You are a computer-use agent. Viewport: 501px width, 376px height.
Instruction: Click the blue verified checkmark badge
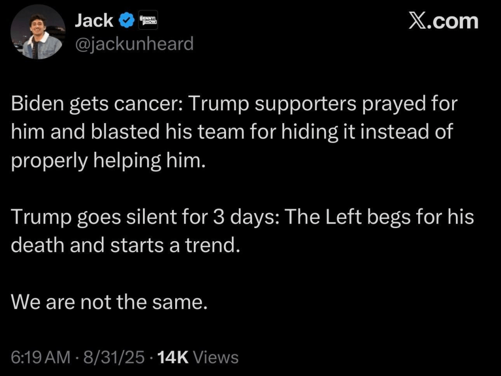coord(127,21)
